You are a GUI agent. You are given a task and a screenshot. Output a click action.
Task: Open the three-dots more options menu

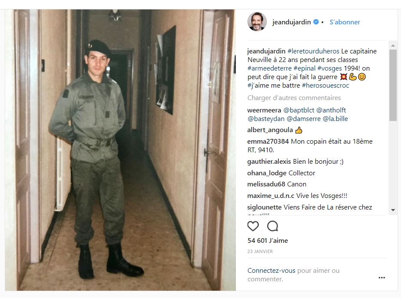point(382,277)
